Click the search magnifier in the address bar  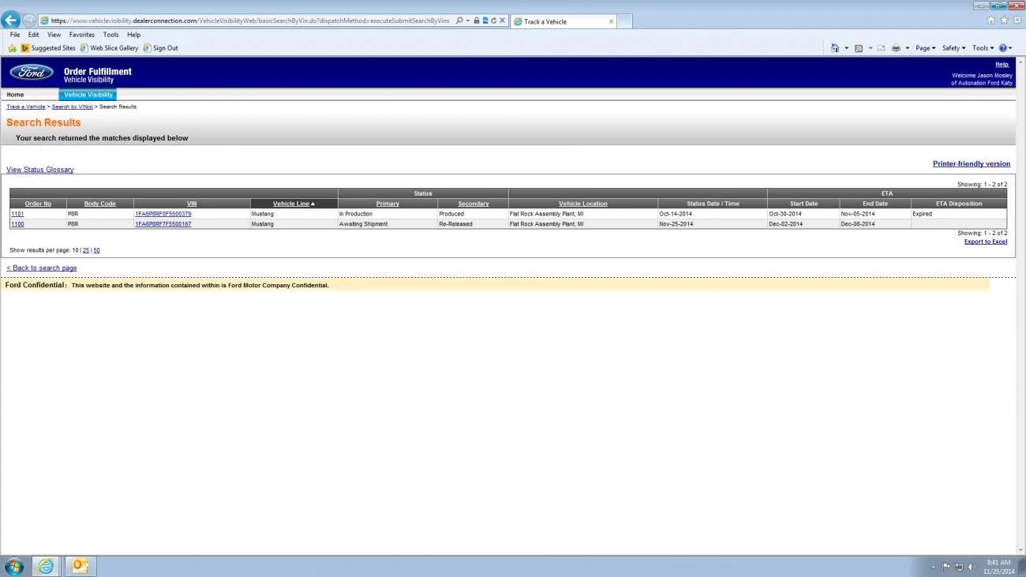click(x=459, y=21)
